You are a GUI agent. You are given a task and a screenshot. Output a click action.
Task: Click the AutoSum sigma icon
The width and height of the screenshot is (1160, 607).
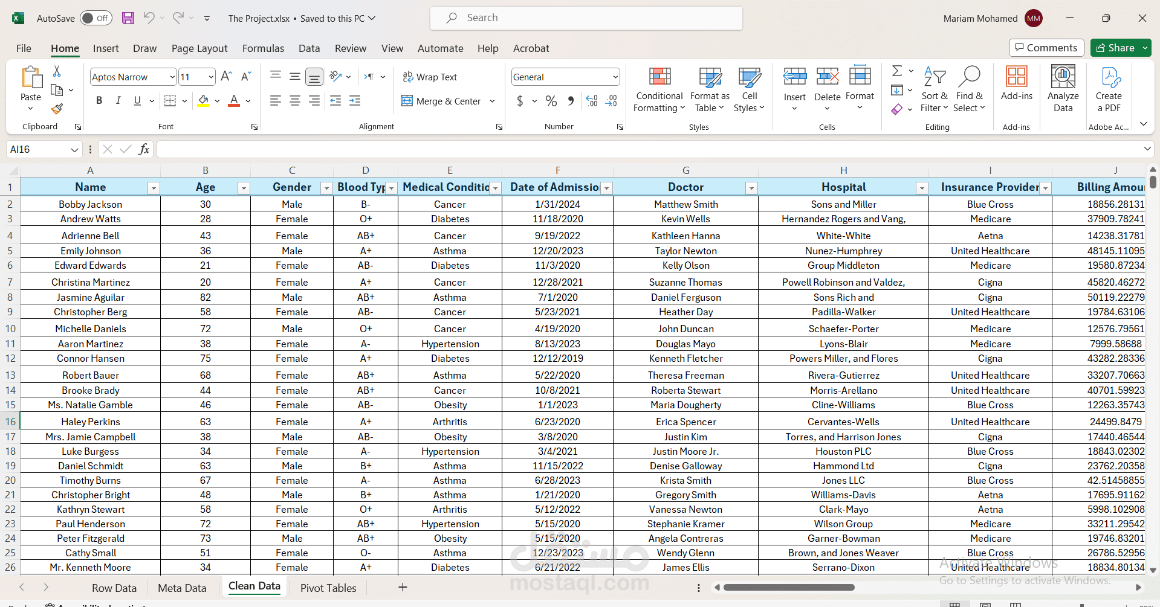897,71
